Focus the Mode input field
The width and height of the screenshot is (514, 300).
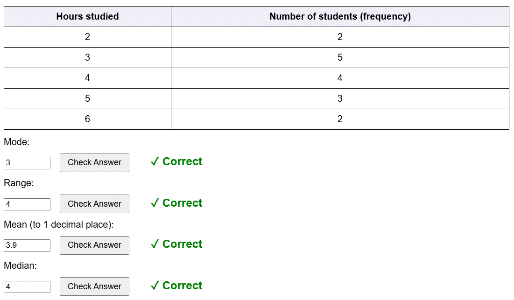27,163
